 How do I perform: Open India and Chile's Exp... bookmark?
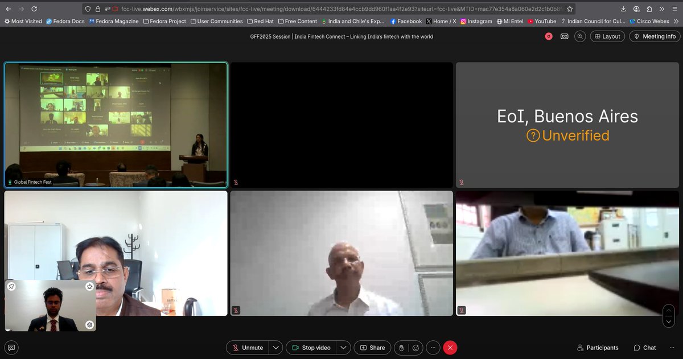point(353,21)
